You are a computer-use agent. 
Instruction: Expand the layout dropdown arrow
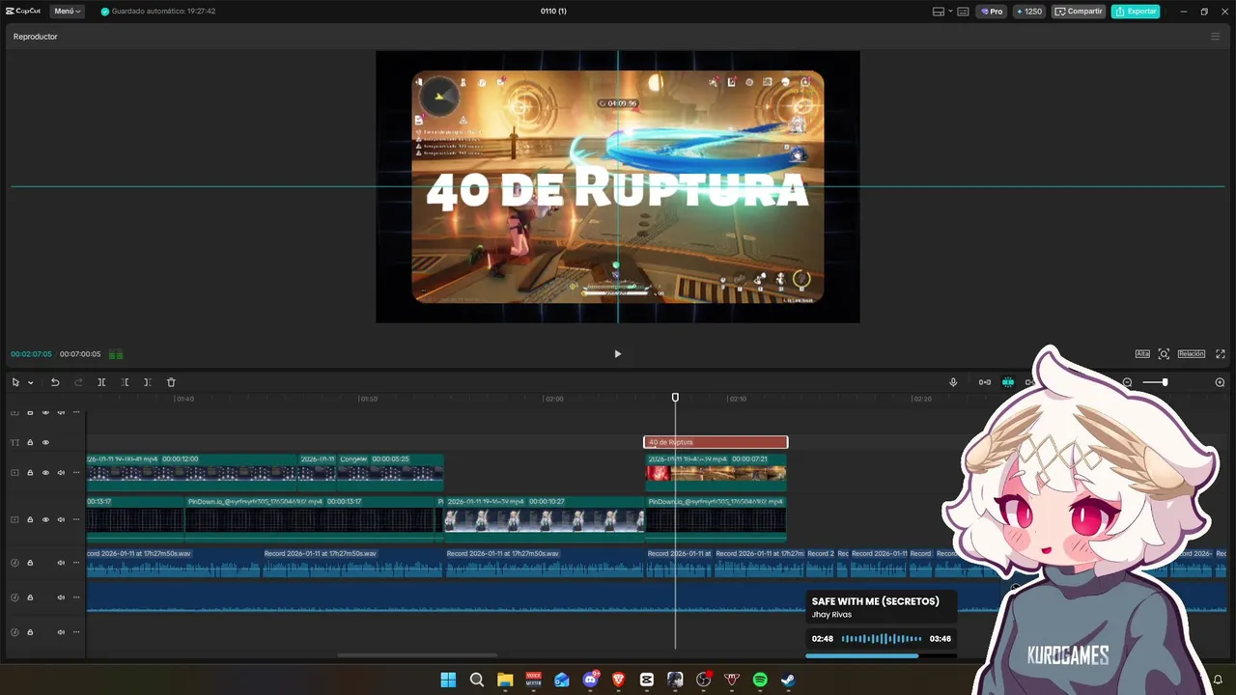pyautogui.click(x=950, y=12)
